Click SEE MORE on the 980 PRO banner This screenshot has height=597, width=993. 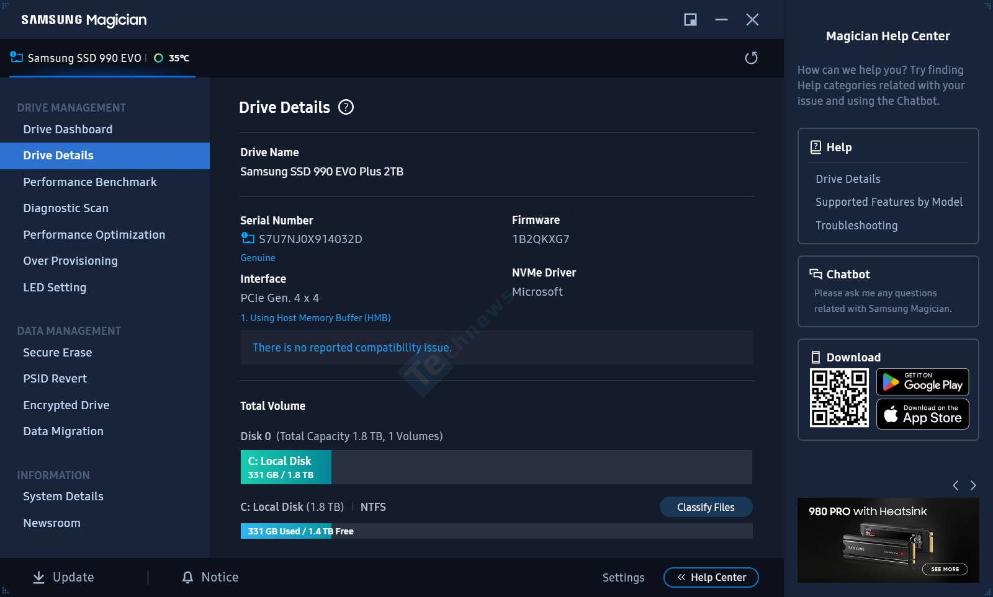pyautogui.click(x=945, y=569)
